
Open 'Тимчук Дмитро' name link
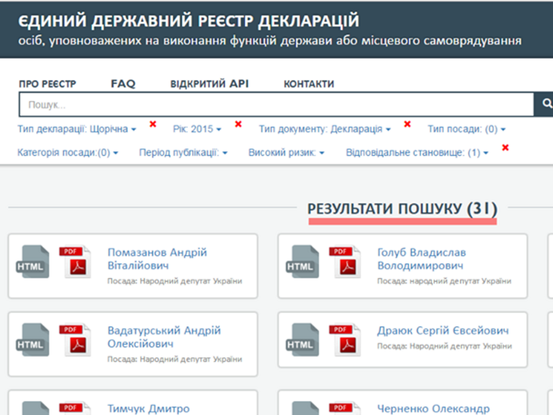[x=148, y=409]
